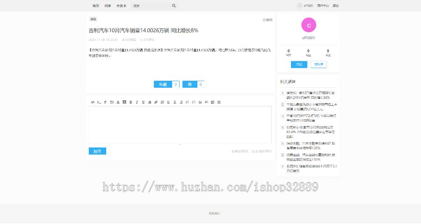Click inside the comment editor text area
This screenshot has height=224, width=421.
(180, 125)
